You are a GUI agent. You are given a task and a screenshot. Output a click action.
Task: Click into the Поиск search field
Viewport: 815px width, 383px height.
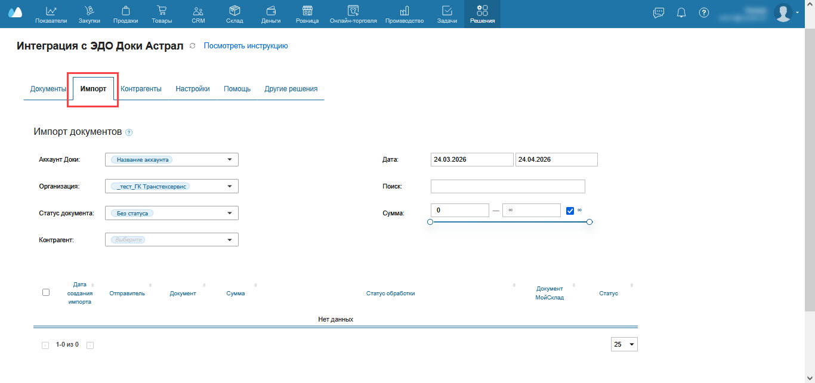[507, 187]
